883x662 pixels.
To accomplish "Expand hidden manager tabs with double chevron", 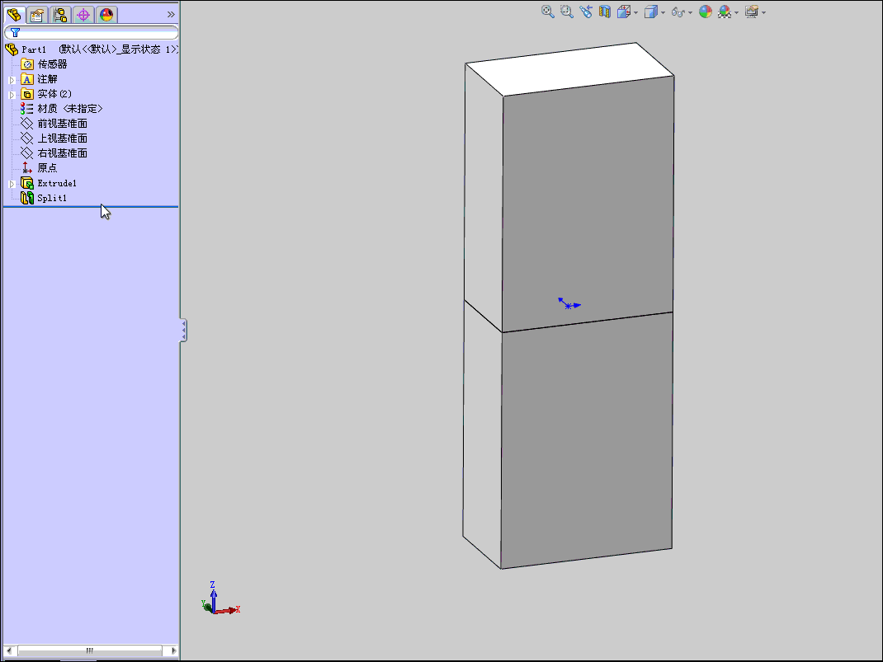I will [171, 15].
